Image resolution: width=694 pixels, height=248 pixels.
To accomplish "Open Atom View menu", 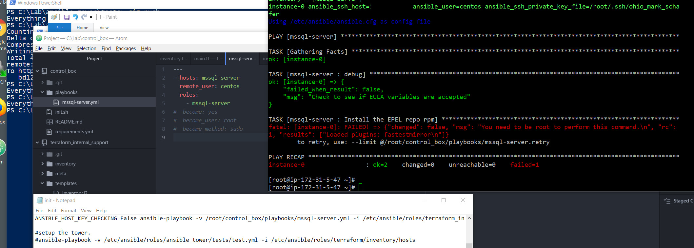I will (x=66, y=48).
